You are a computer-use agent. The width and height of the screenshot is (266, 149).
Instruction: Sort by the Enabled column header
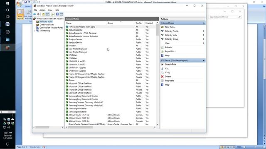(150, 23)
